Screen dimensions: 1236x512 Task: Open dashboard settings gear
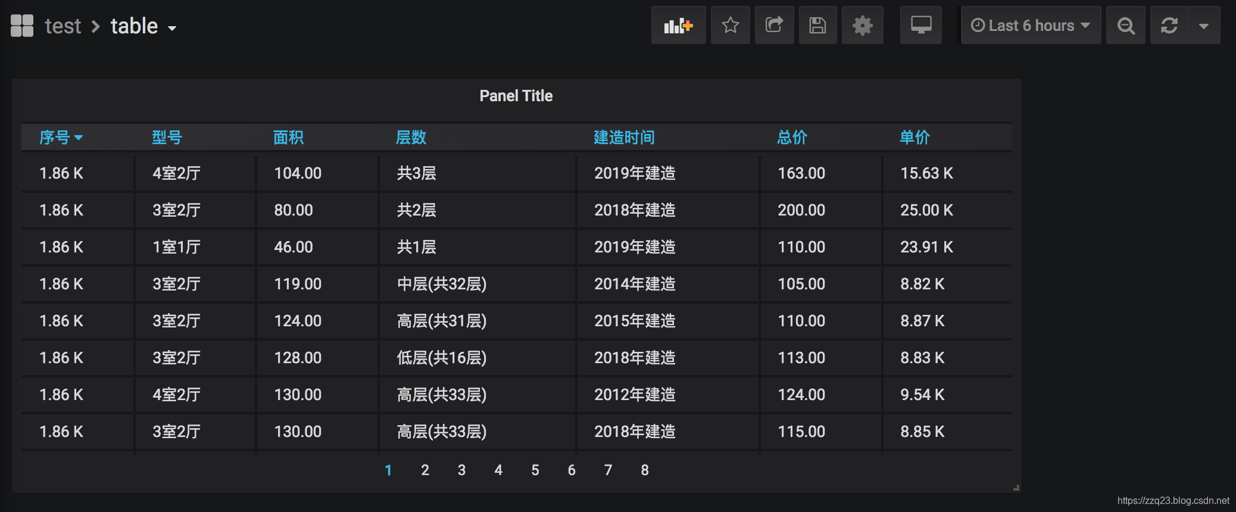[862, 25]
